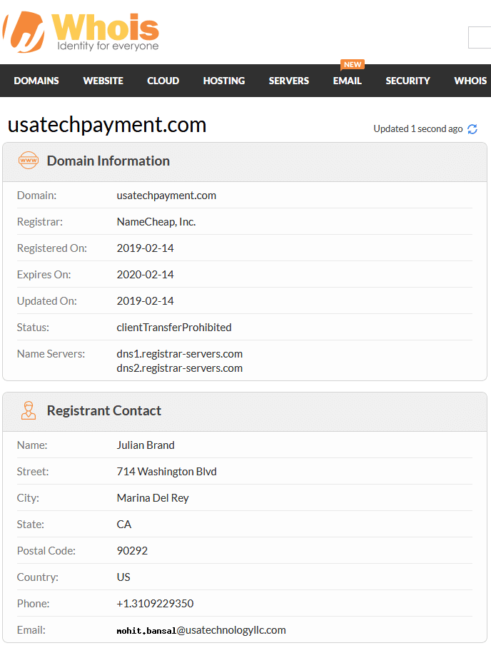Click the usatechpayment.com page heading

(107, 125)
